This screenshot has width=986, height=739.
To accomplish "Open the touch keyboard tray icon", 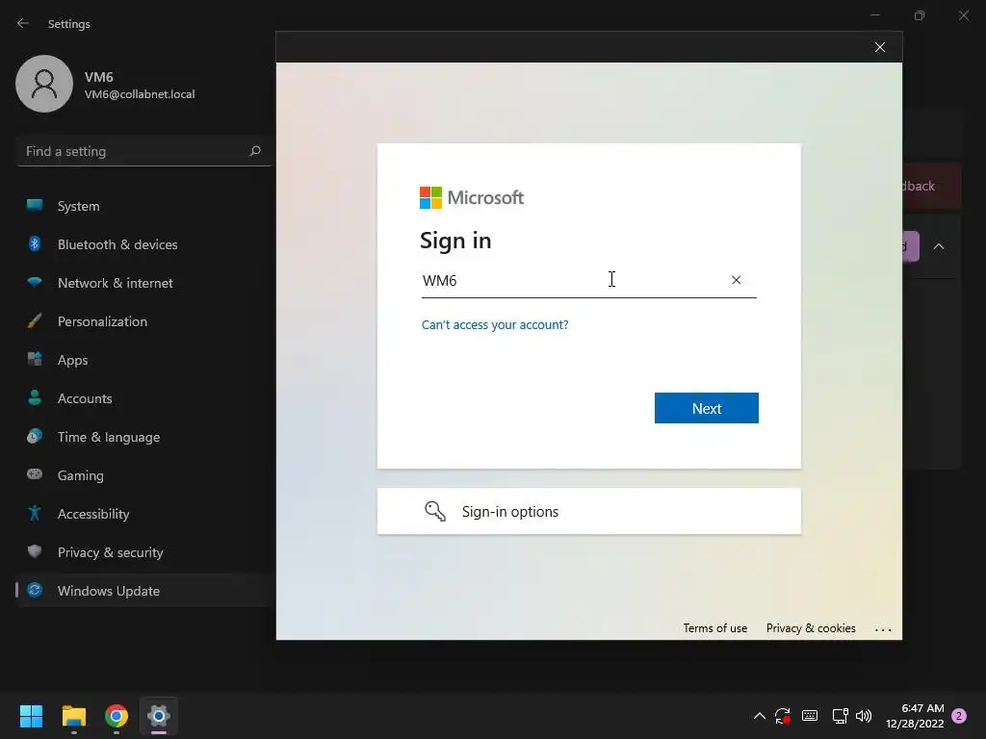I will tap(810, 716).
